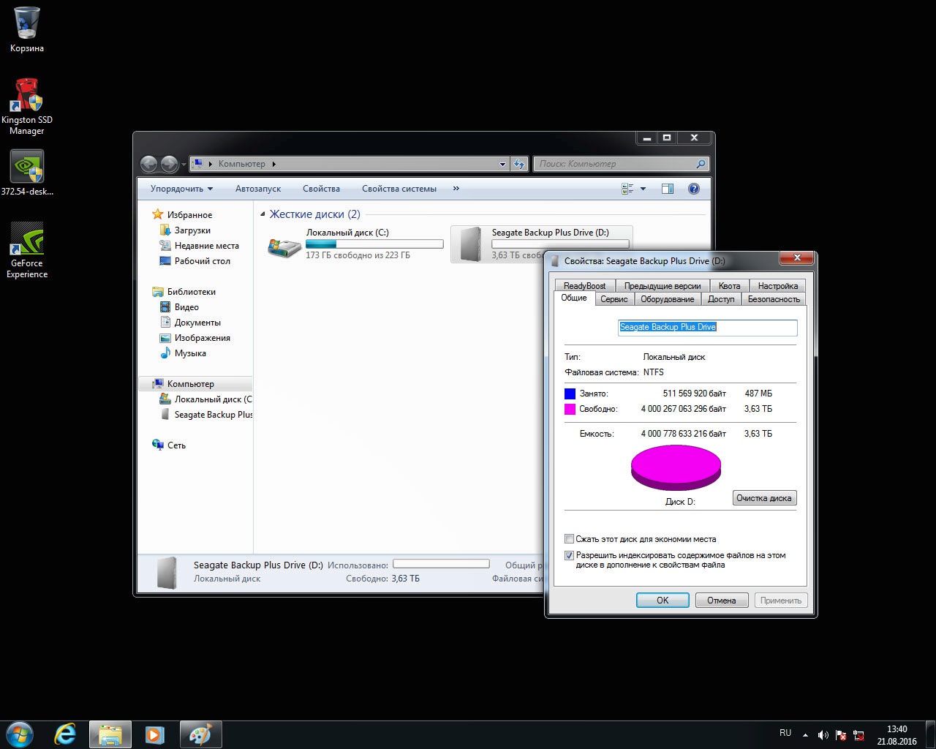
Task: Click the Paint taskbar button
Action: [x=200, y=734]
